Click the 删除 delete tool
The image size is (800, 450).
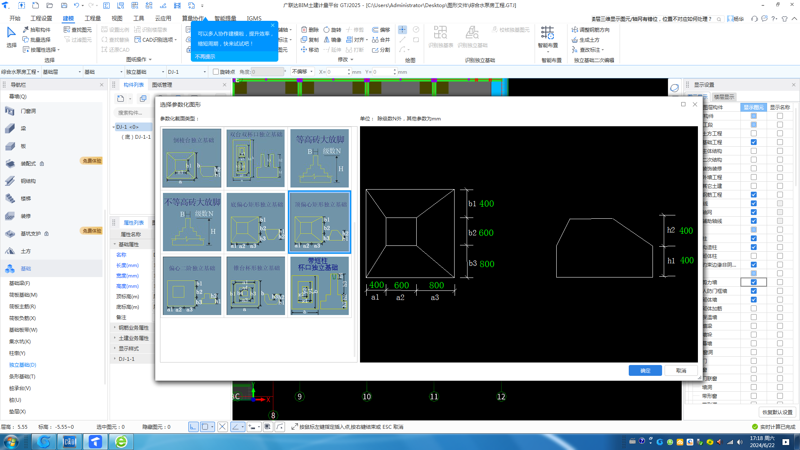click(310, 30)
